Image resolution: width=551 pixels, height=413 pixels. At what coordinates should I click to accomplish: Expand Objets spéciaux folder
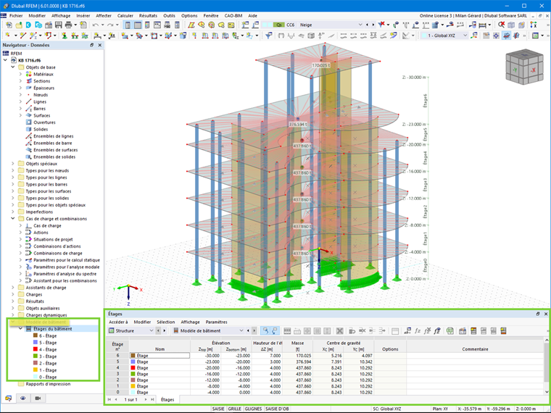13,164
